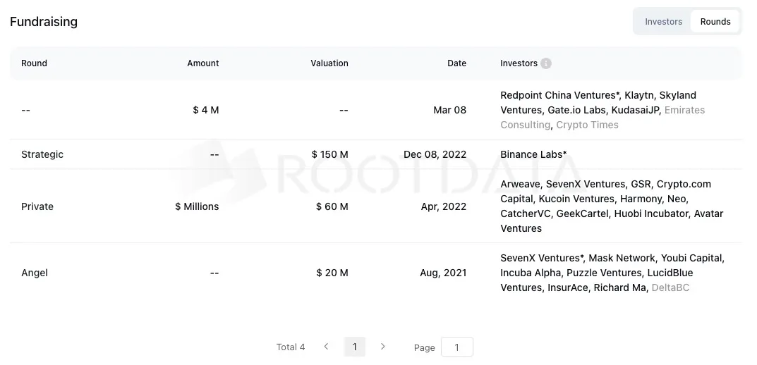Select the Rounds tab
This screenshot has height=365, width=757.
pos(715,22)
